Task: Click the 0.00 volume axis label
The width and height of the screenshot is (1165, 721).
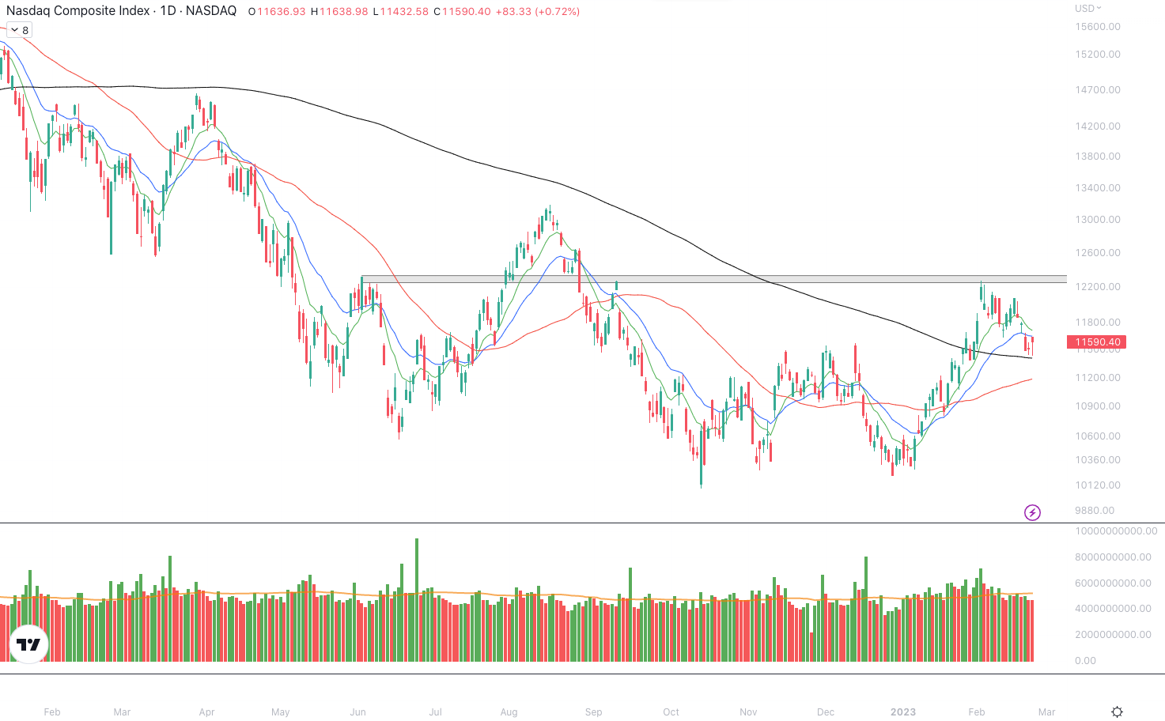Action: (x=1085, y=661)
